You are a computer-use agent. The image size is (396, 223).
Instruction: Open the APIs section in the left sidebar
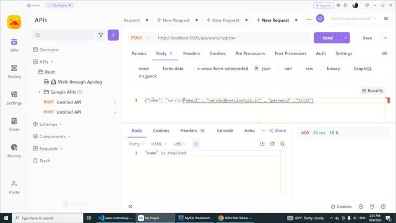click(x=14, y=45)
